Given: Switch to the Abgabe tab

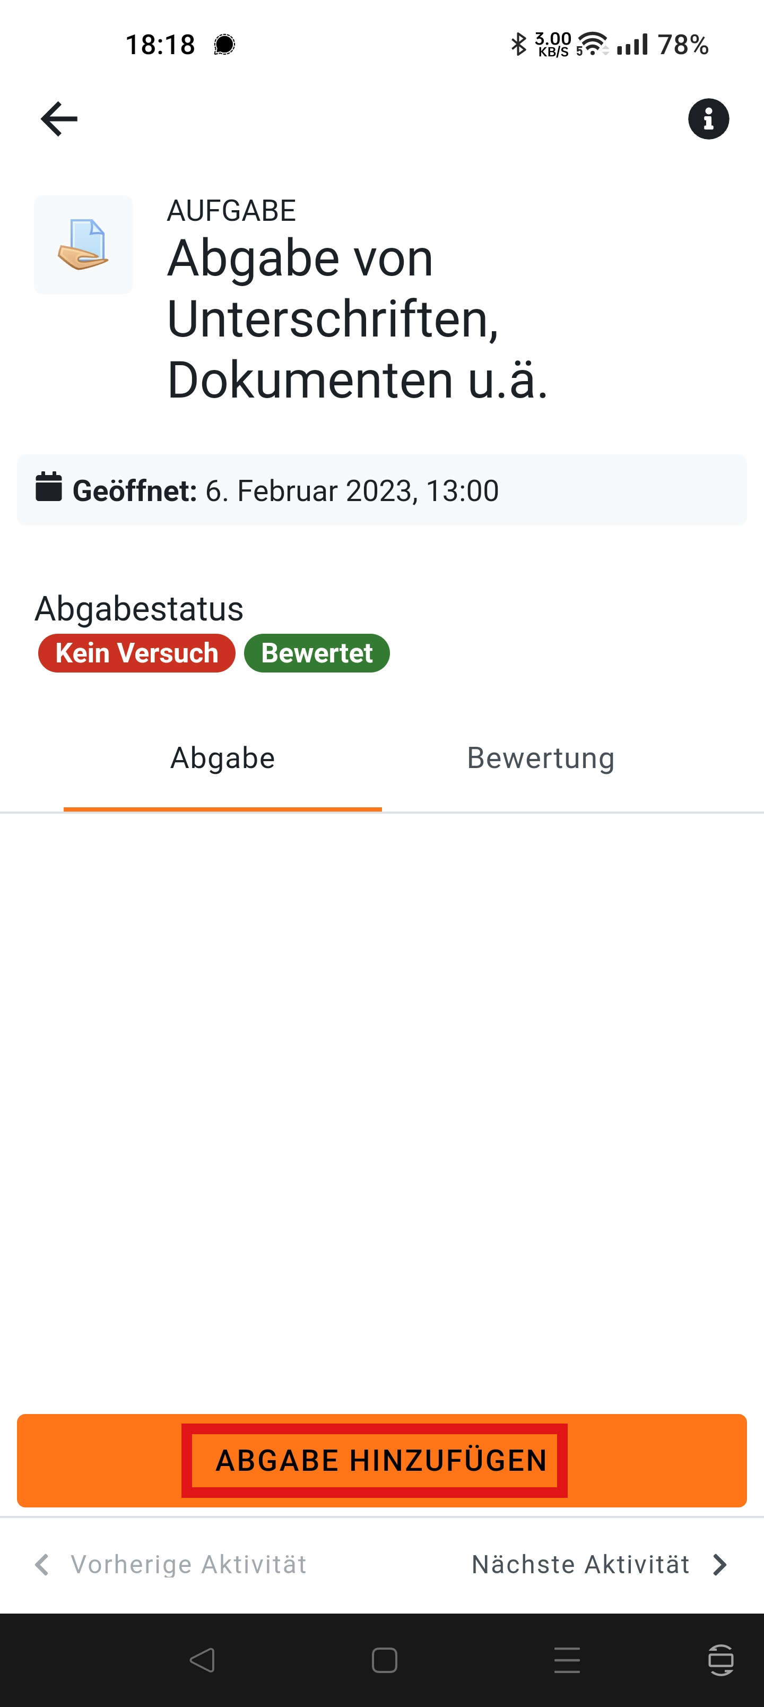Looking at the screenshot, I should pyautogui.click(x=223, y=758).
